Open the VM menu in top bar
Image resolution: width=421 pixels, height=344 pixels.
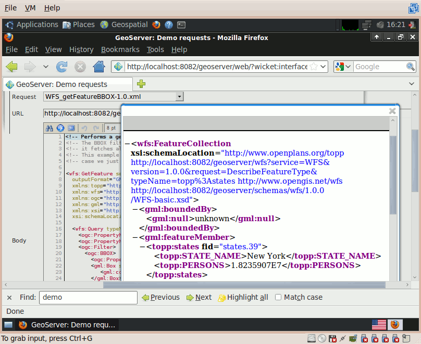click(30, 8)
